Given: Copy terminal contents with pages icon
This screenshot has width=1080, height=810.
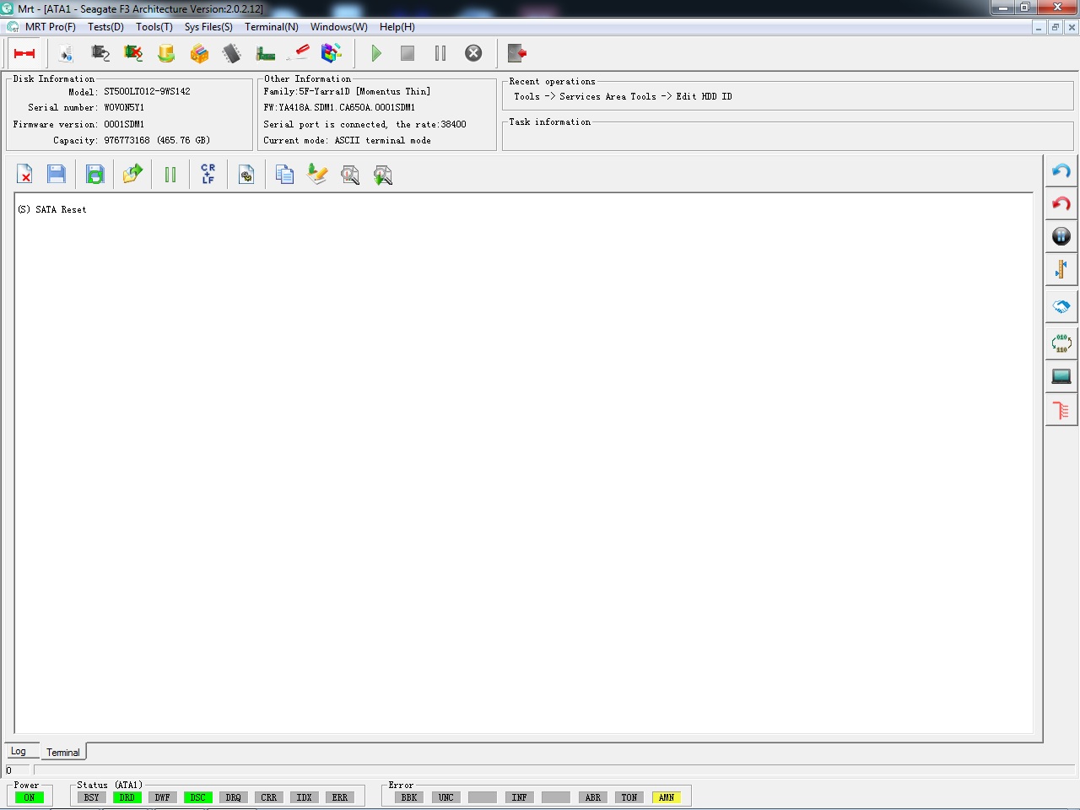Looking at the screenshot, I should coord(284,175).
